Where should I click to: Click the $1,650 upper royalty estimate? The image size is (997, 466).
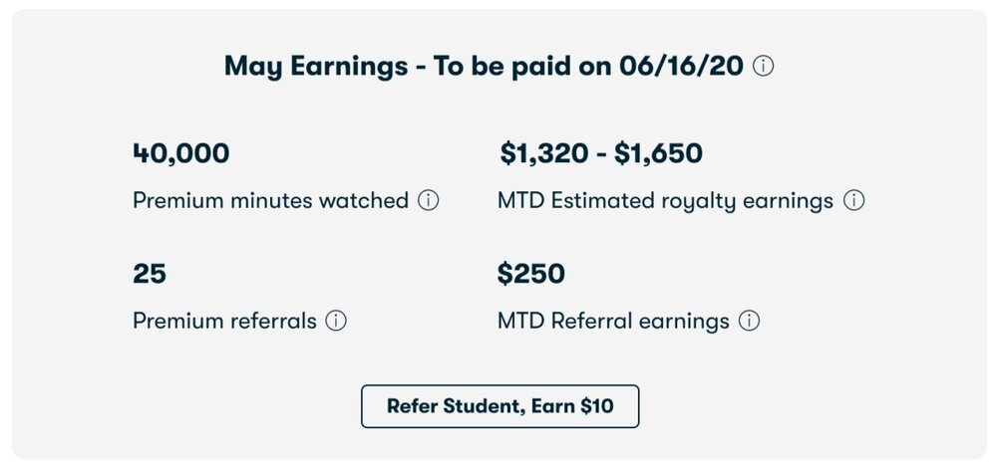tap(658, 154)
